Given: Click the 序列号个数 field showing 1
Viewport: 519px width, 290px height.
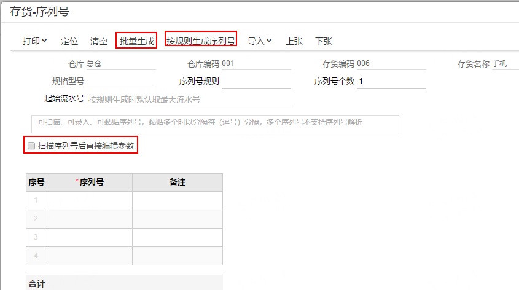Looking at the screenshot, I should tap(391, 82).
